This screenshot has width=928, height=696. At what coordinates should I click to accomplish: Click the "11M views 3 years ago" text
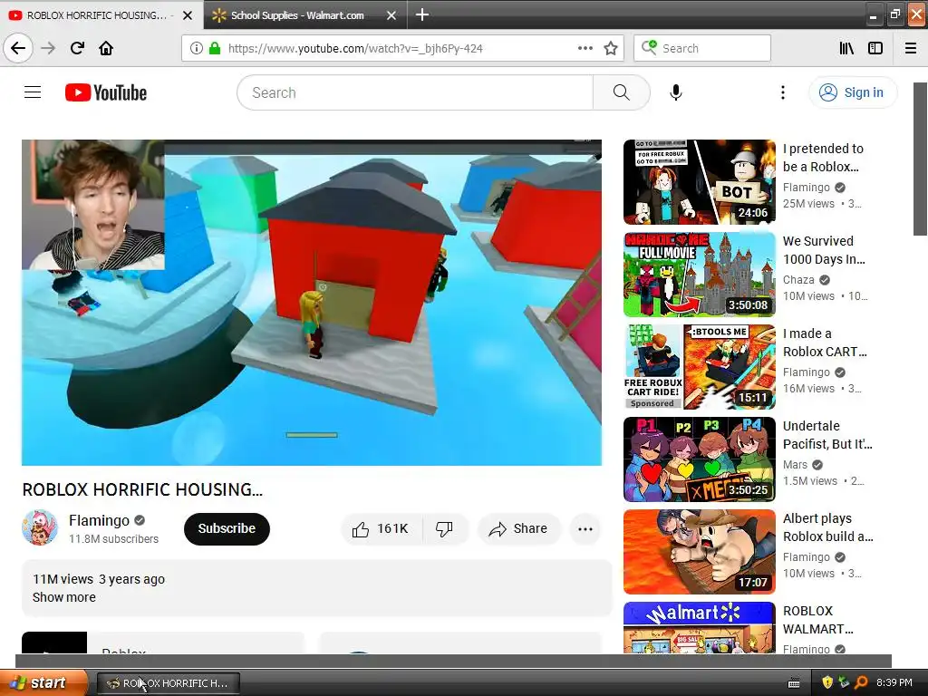(x=99, y=579)
